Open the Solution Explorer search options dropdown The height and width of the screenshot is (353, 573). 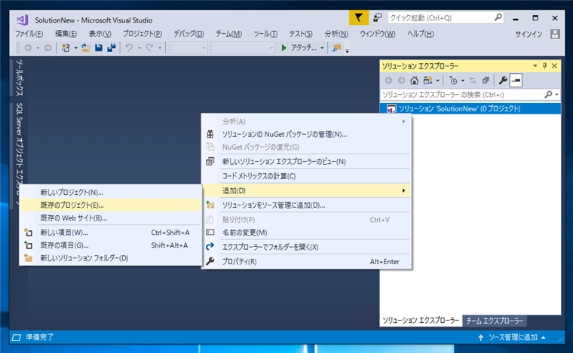(x=556, y=95)
